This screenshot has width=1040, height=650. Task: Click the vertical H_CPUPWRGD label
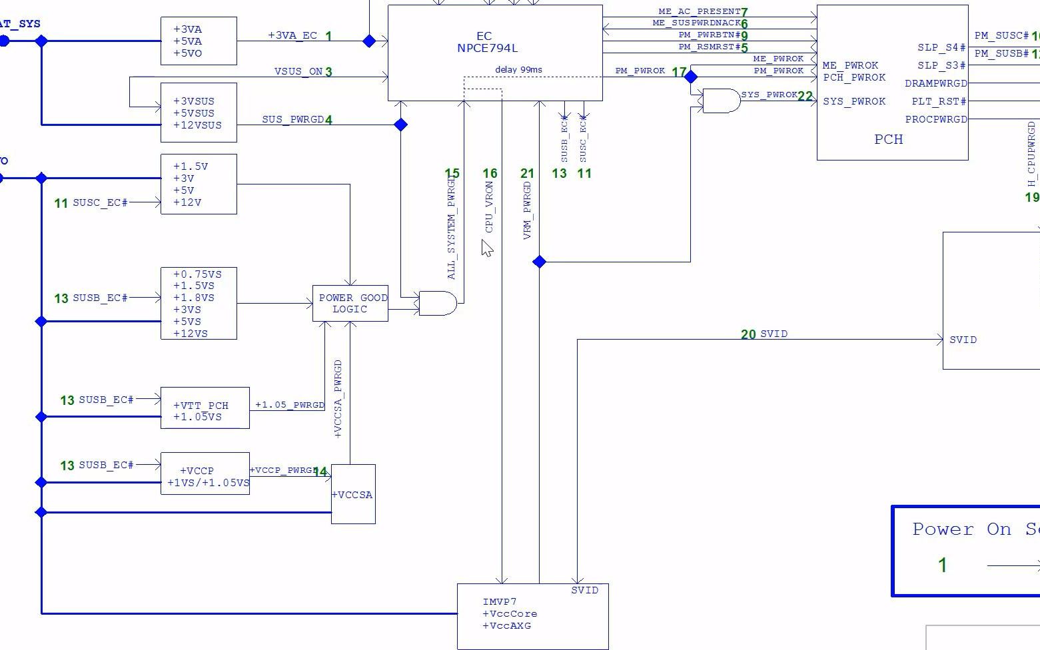pos(1031,154)
